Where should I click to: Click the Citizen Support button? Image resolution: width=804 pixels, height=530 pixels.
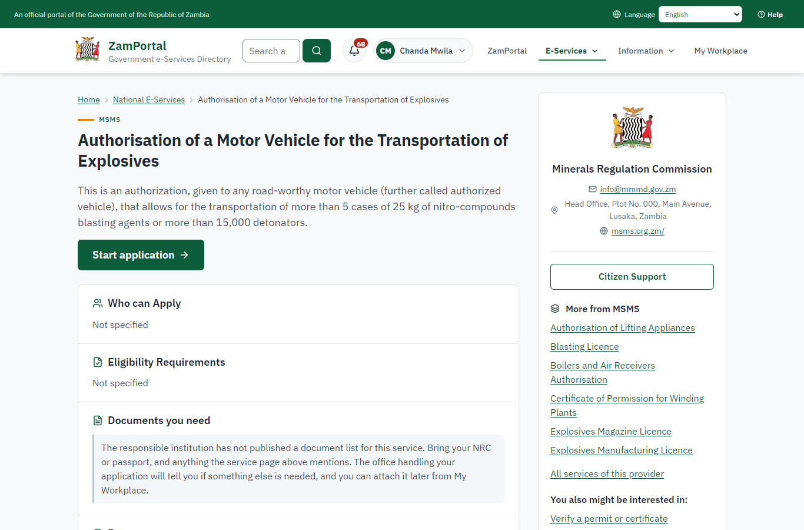[632, 277]
